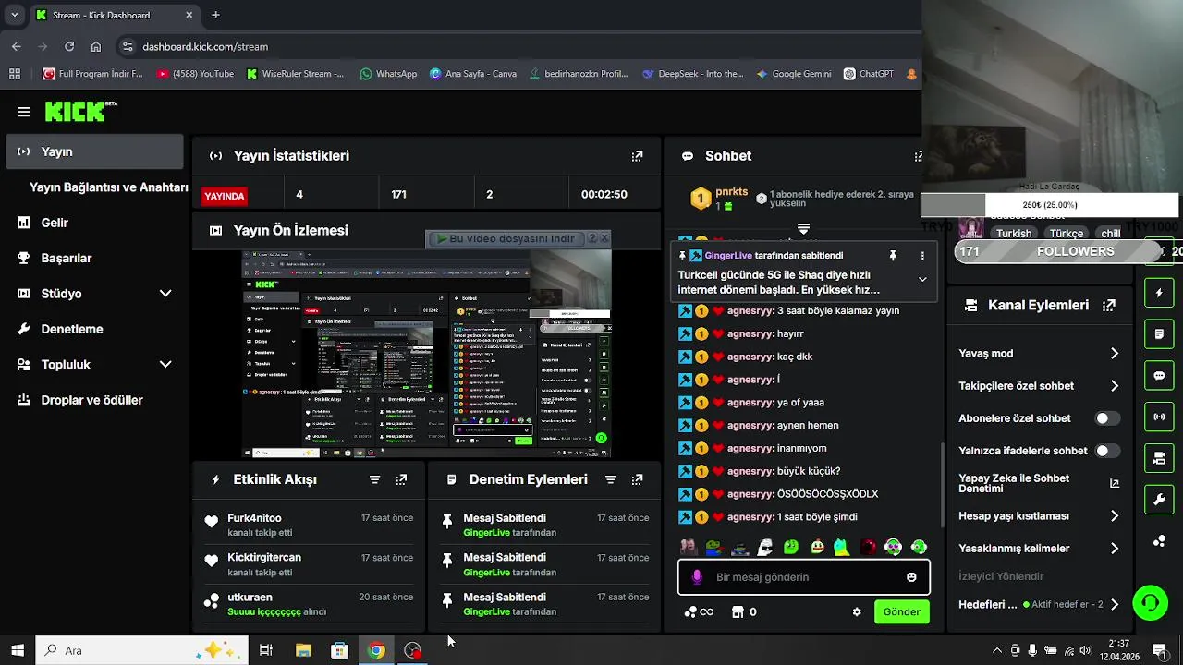Viewport: 1183px width, 665px height.
Task: Click the shop counter icon below chat
Action: (x=744, y=611)
